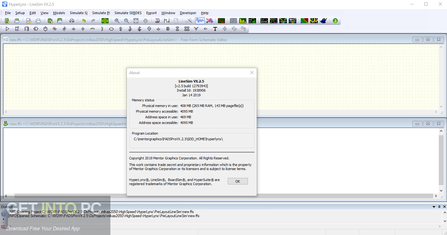
Task: Click the schematic editor left scroll arrow
Action: click(6, 112)
